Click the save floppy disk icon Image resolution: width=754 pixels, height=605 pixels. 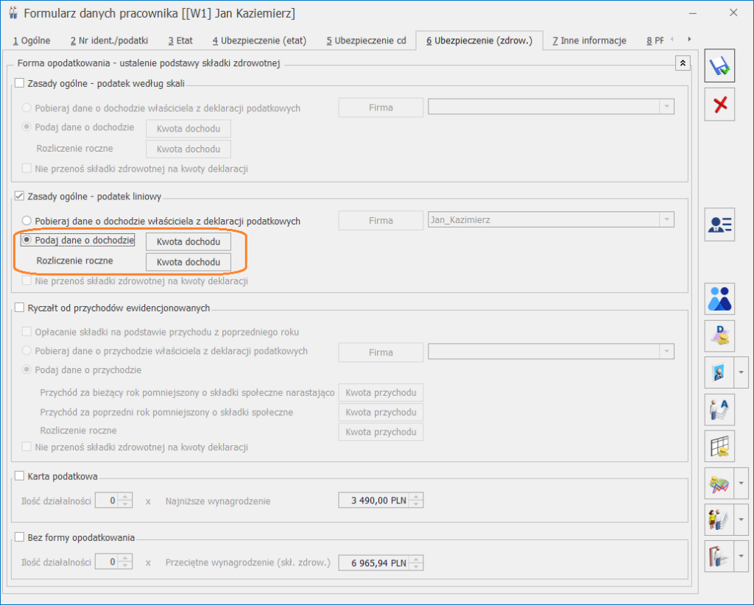(720, 67)
